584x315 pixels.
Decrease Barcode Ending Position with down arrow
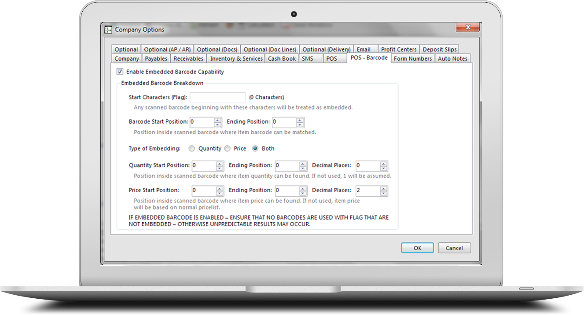[300, 125]
